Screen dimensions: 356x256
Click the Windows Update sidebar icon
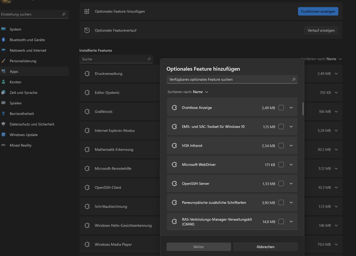pyautogui.click(x=3, y=134)
